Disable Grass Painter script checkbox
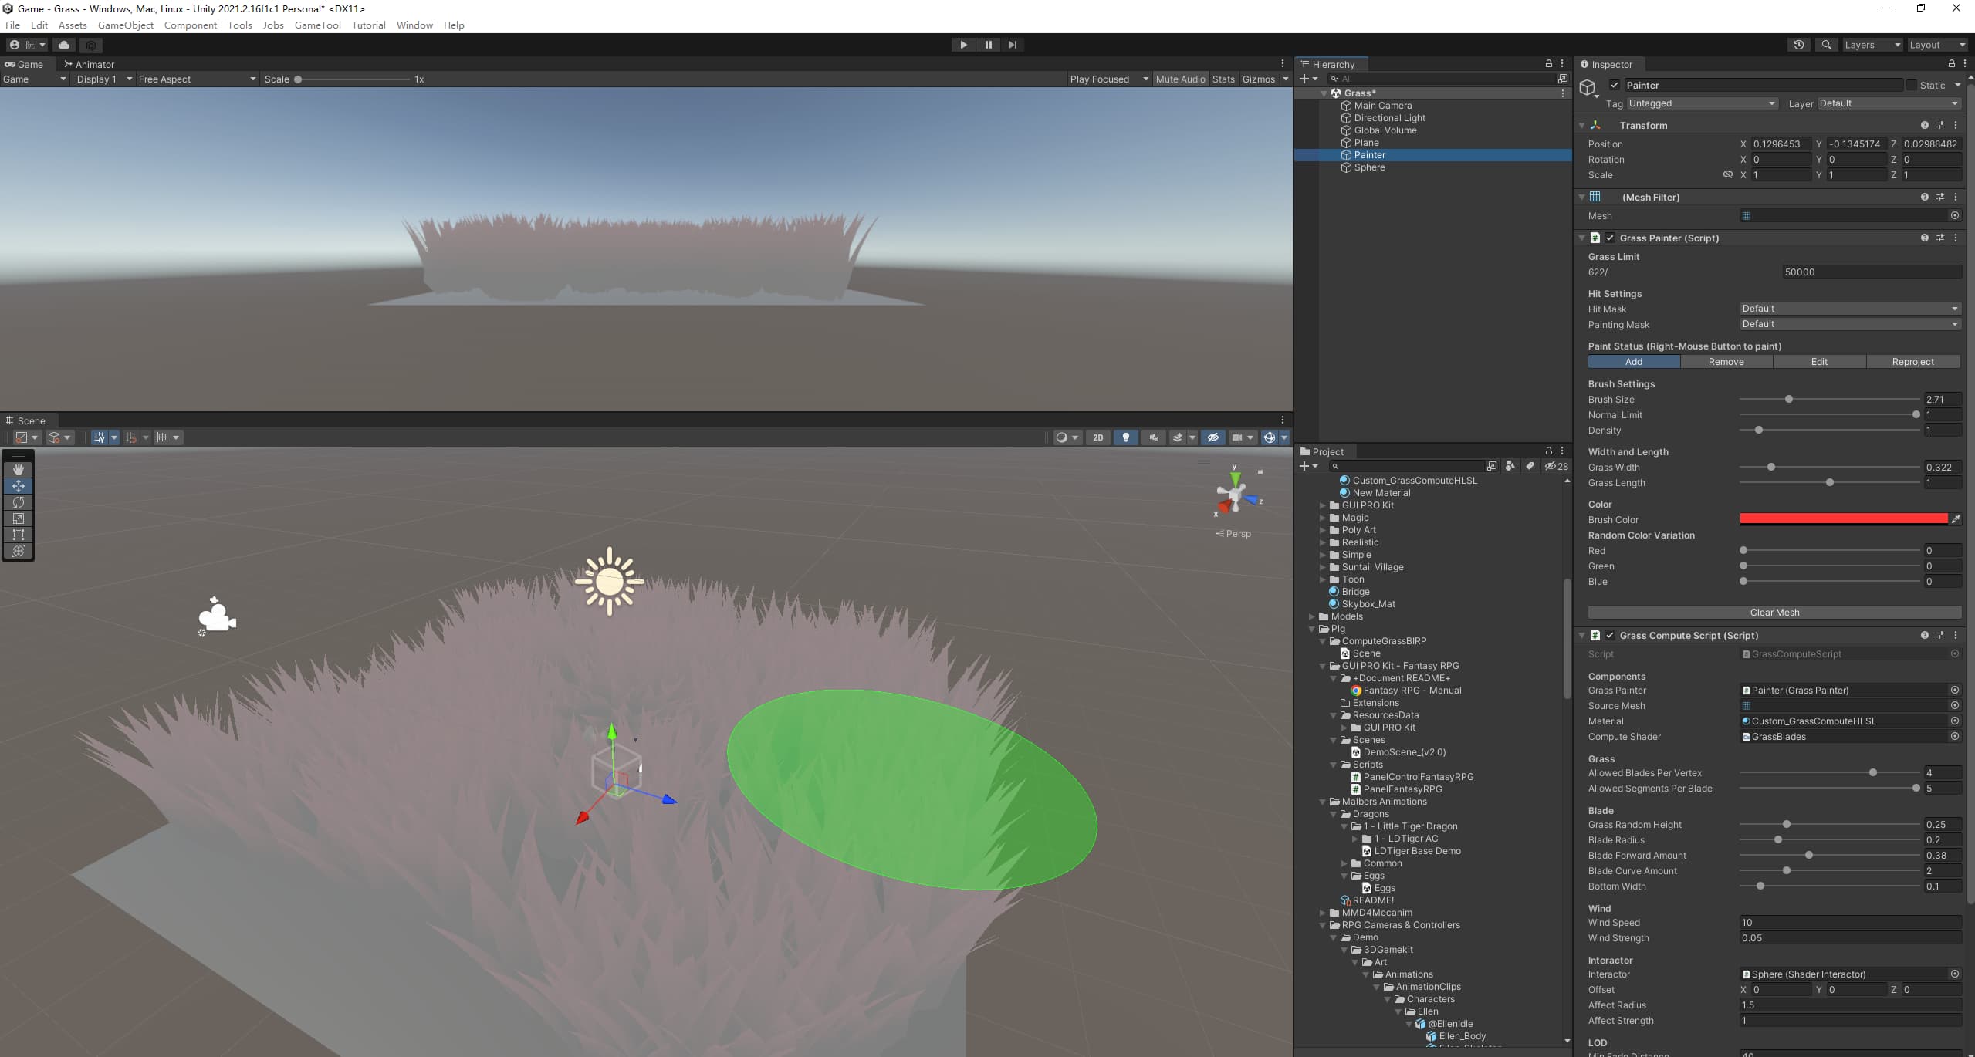 pos(1610,238)
